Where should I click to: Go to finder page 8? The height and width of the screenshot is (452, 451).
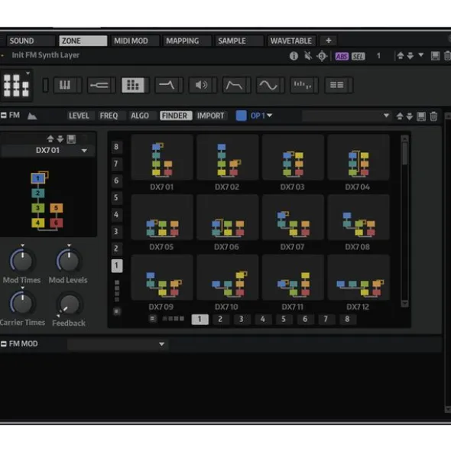click(x=347, y=319)
